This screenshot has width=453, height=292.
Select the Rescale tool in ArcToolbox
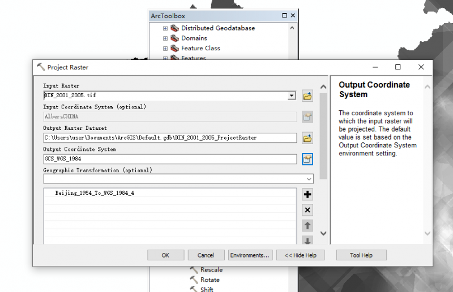pyautogui.click(x=211, y=269)
